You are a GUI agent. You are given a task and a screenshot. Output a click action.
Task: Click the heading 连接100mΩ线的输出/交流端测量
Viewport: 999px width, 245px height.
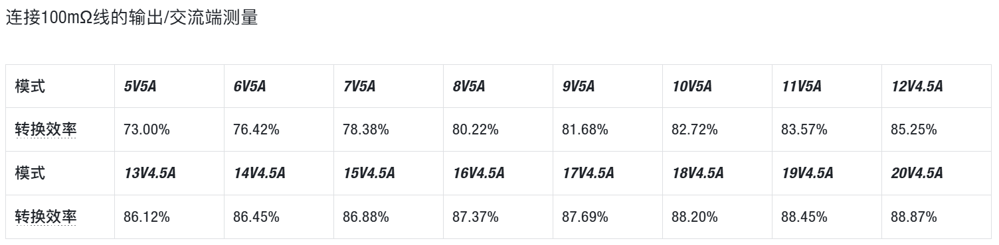(131, 19)
